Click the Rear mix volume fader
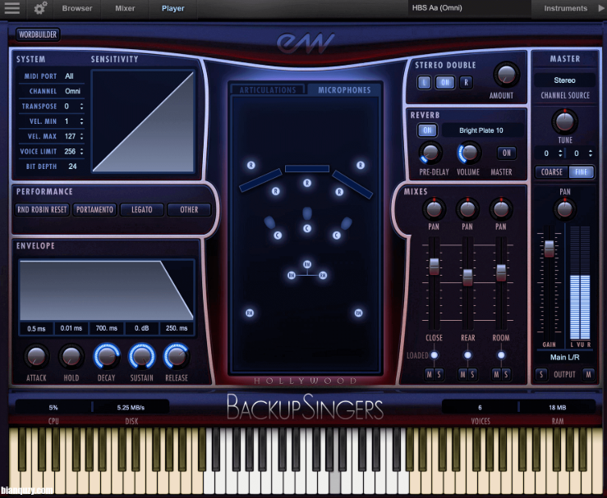Image resolution: width=607 pixels, height=498 pixels. point(467,276)
